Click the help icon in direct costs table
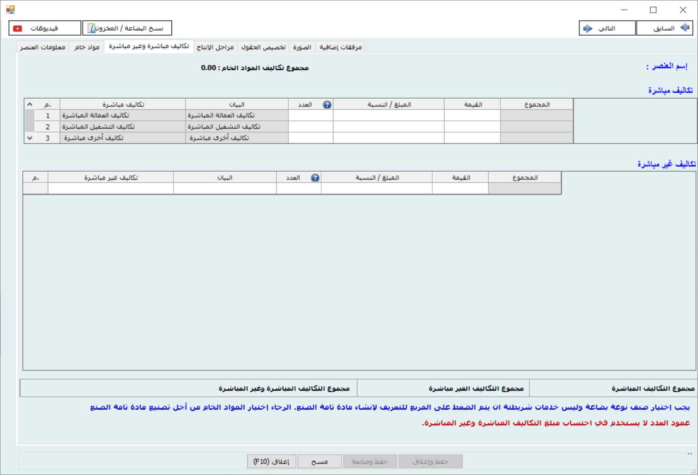This screenshot has height=475, width=698. [327, 105]
